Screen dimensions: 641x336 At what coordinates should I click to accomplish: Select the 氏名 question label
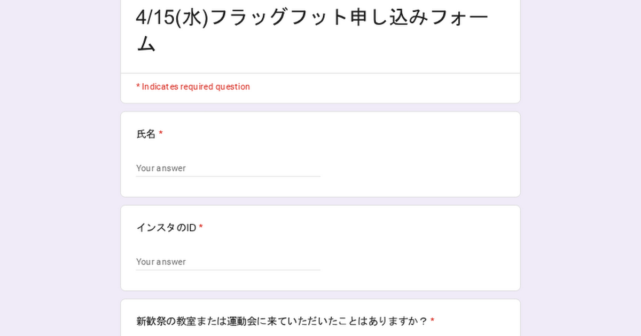coord(146,134)
